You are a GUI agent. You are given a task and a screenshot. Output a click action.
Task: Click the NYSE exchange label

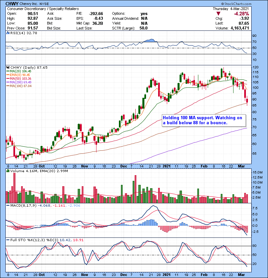pyautogui.click(x=44, y=4)
